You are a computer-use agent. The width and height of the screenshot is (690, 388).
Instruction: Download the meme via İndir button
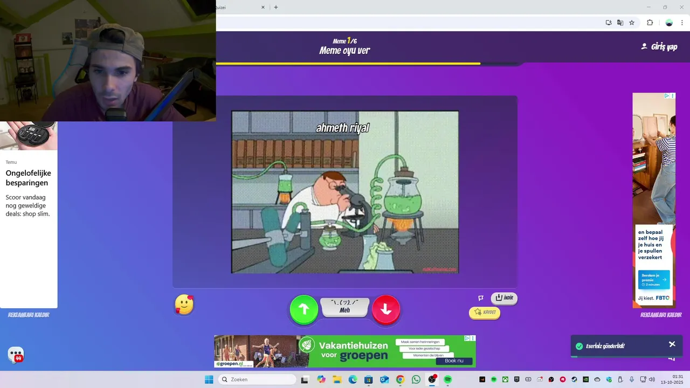pos(504,297)
